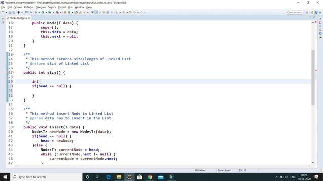Click the Search toolbar icon
This screenshot has width=323, height=181.
85,12
